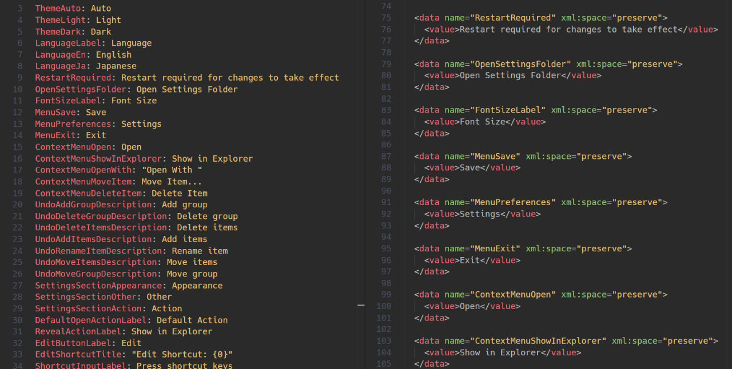Image resolution: width=732 pixels, height=369 pixels.
Task: Click the Open value on line 100
Action: click(470, 306)
